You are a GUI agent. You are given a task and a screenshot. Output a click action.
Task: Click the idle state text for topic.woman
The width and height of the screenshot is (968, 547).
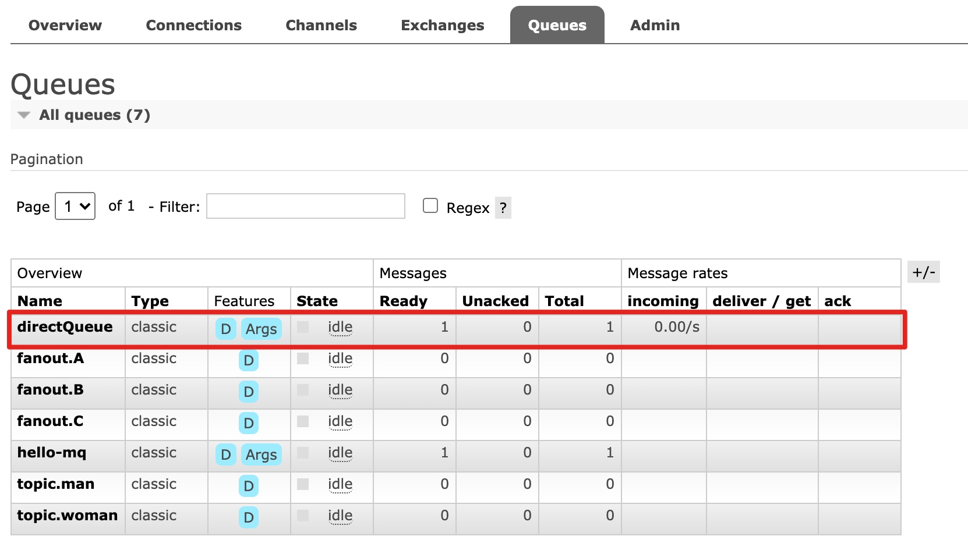pos(340,516)
